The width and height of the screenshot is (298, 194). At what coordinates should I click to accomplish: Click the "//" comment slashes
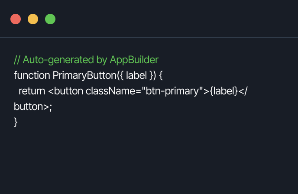click(x=17, y=59)
